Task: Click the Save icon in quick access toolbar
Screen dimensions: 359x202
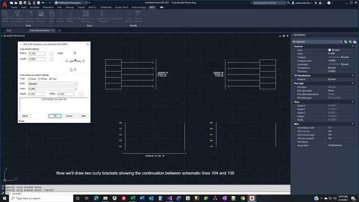Action: pos(20,3)
